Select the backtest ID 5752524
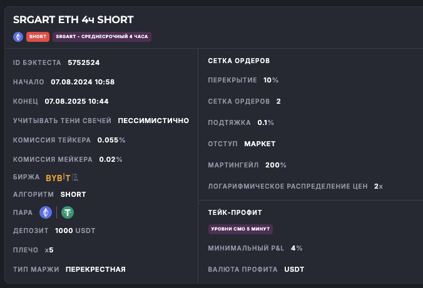Image resolution: width=423 pixels, height=288 pixels. (84, 63)
